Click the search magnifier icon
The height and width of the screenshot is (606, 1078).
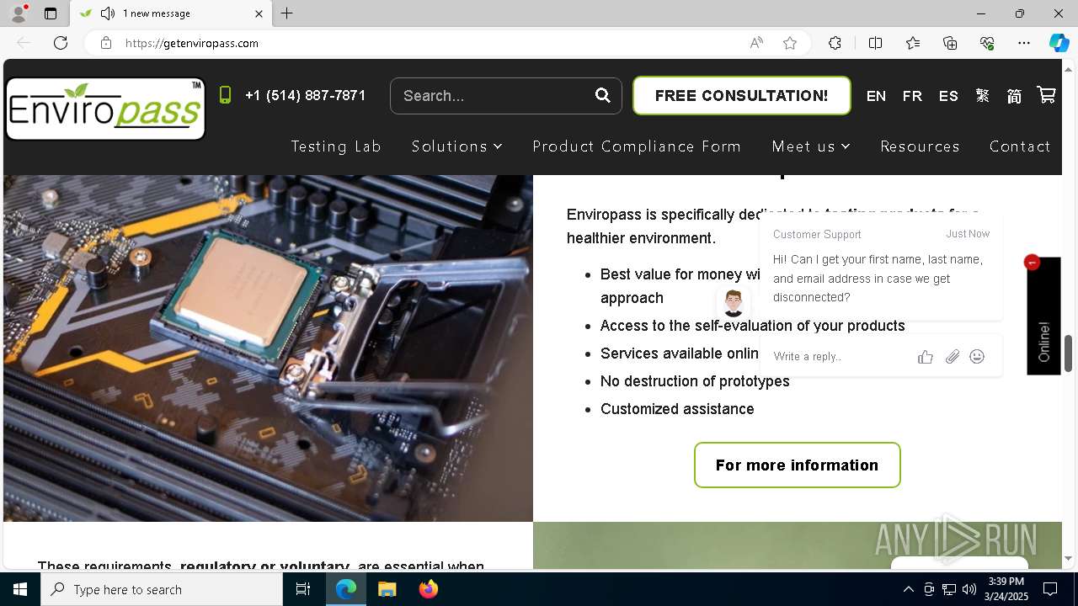pos(602,95)
